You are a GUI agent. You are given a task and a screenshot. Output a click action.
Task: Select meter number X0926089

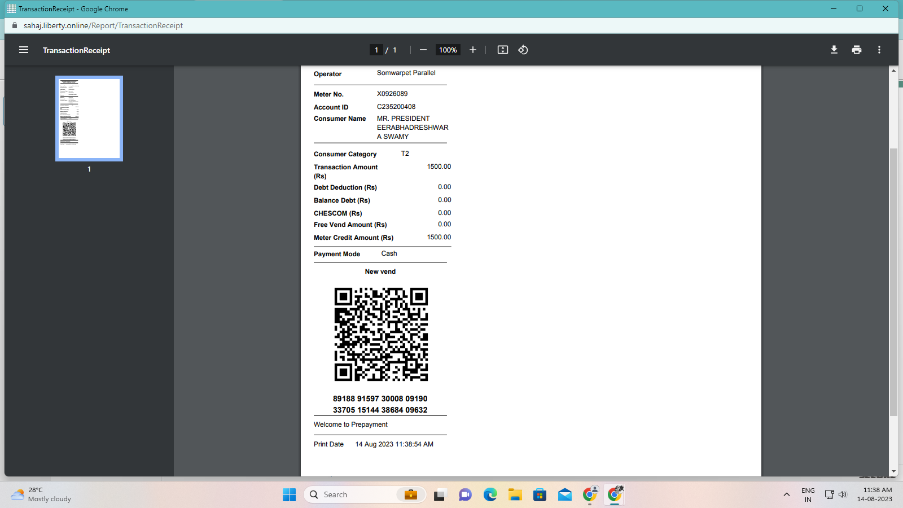(x=392, y=94)
